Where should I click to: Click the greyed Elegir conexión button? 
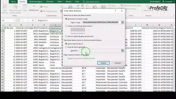click(x=78, y=30)
